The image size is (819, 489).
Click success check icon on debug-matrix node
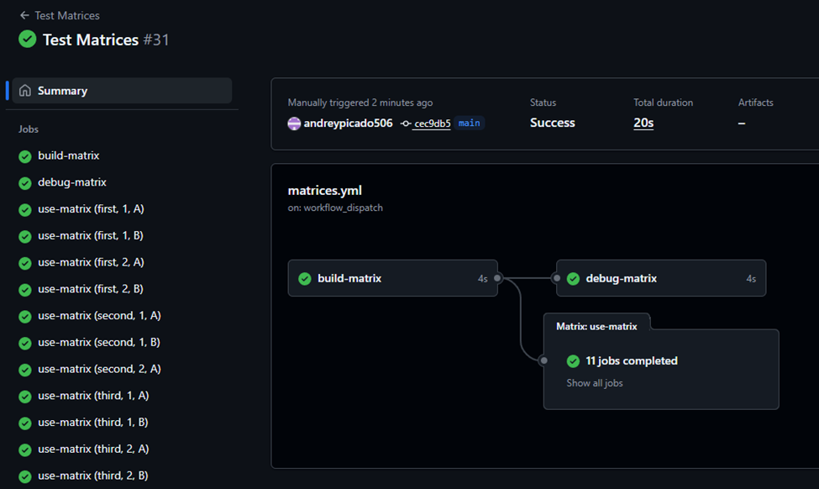coord(573,278)
